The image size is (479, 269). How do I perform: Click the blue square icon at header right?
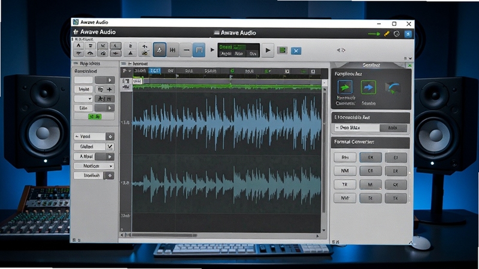coord(408,34)
